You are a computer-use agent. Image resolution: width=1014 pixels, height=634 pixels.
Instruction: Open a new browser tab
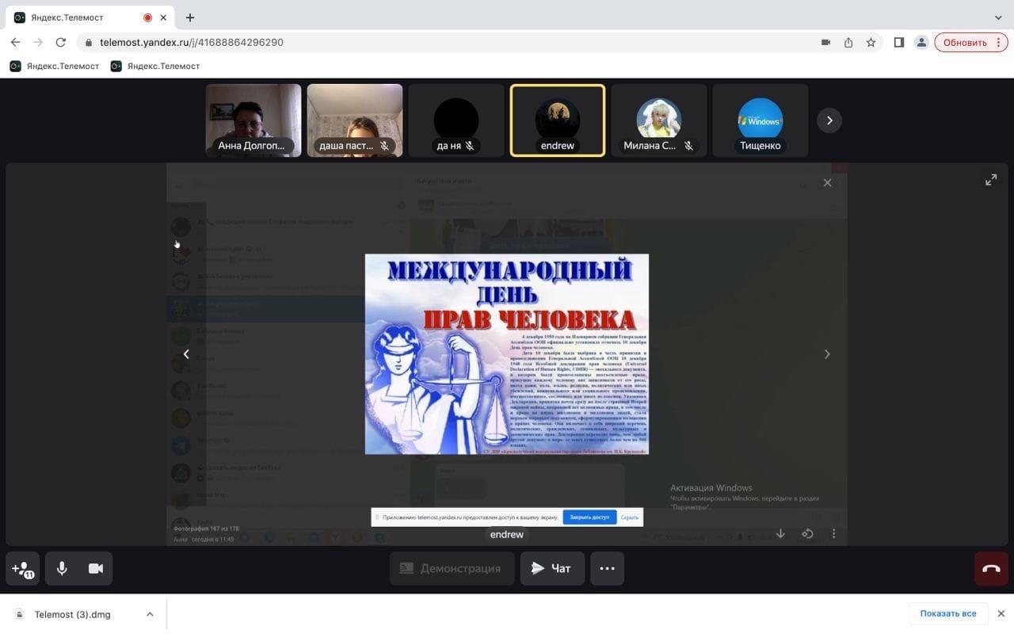tap(190, 17)
